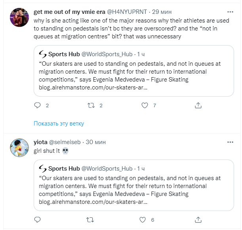Click the "30 мин" timestamp
This screenshot has width=242, height=230.
[95, 142]
